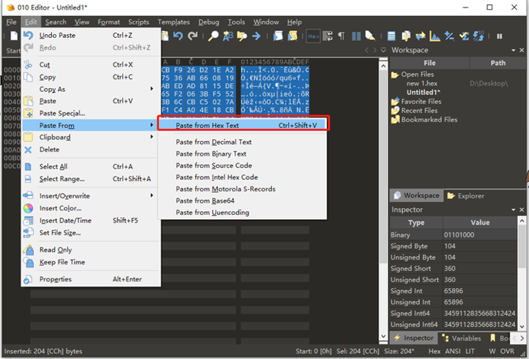
Task: Open the Checksum tool icon
Action: pyautogui.click(x=464, y=36)
